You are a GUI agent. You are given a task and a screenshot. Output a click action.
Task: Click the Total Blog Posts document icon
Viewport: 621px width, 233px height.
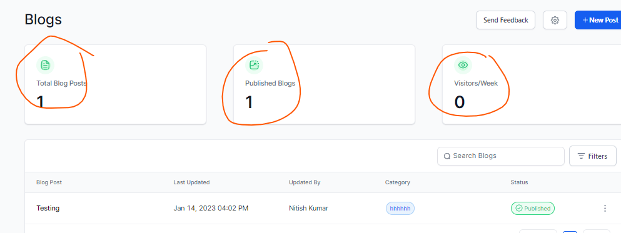tap(46, 65)
